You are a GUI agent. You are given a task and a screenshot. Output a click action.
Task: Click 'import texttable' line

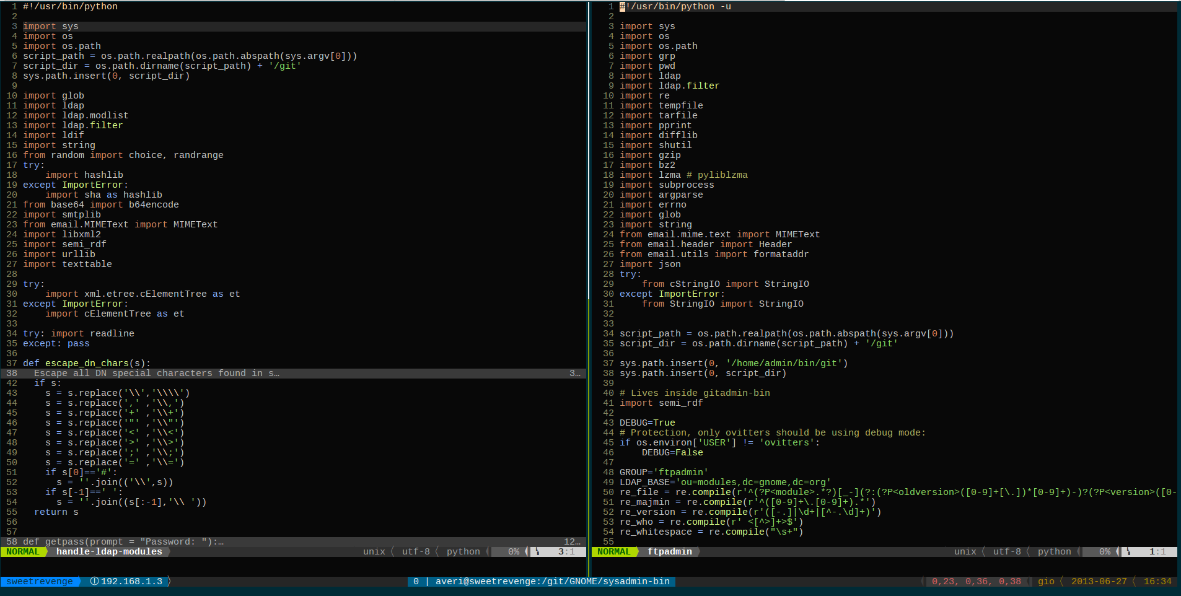pos(68,264)
